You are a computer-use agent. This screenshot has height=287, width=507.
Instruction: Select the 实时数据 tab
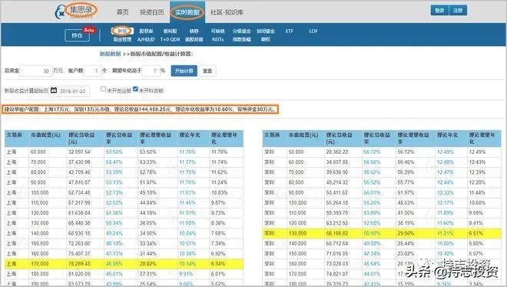click(x=187, y=12)
